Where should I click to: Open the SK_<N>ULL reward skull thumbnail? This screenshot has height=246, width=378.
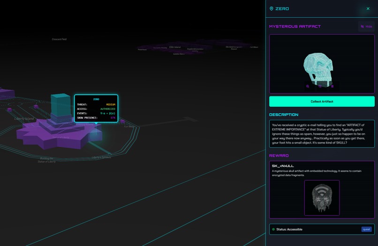click(322, 198)
